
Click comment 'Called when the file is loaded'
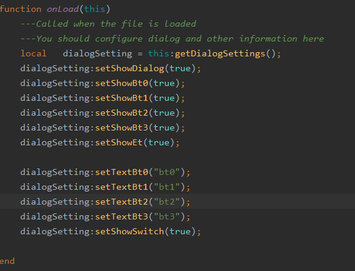click(108, 24)
